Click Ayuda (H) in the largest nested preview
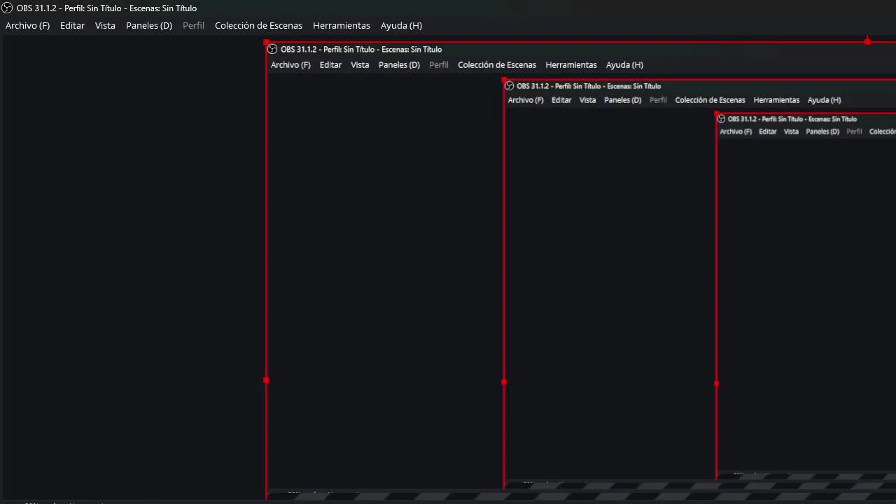Image resolution: width=896 pixels, height=504 pixels. (x=624, y=64)
